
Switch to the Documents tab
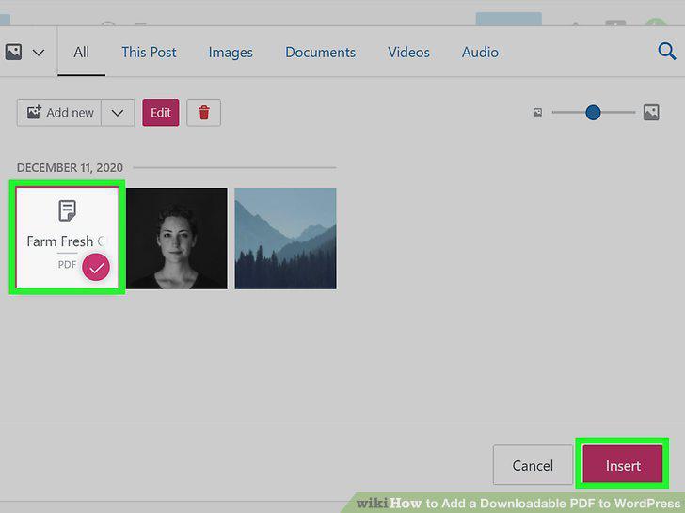(x=320, y=53)
